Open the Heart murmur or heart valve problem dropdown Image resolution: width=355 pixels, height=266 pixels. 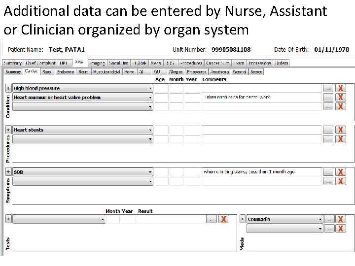coord(83,97)
